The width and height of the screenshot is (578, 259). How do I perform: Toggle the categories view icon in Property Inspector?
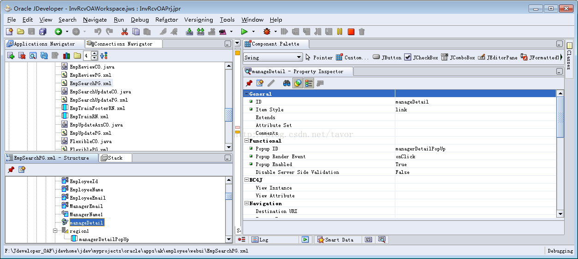[309, 83]
